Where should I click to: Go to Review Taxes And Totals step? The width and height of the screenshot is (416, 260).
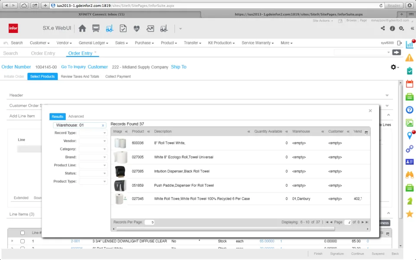pyautogui.click(x=80, y=76)
